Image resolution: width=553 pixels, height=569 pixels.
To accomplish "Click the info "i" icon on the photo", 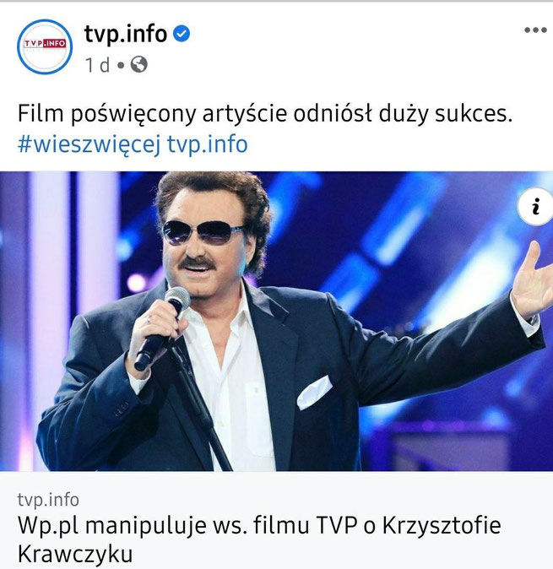I will point(536,207).
